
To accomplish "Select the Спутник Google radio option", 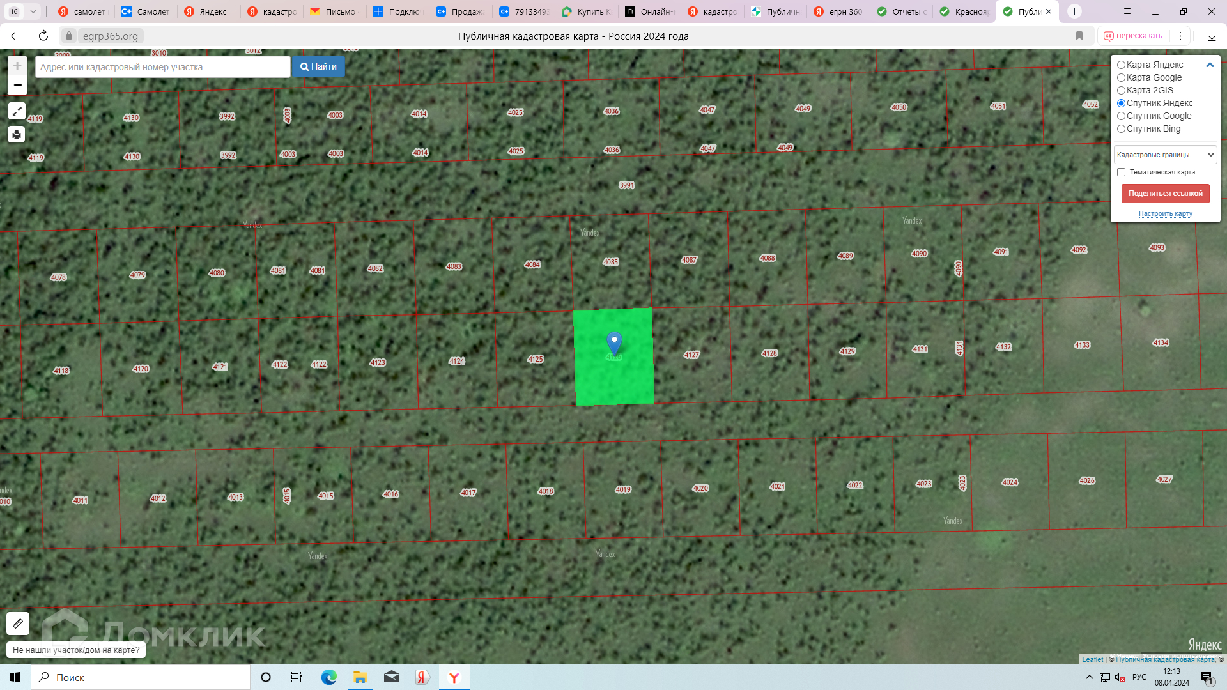I will (x=1121, y=116).
